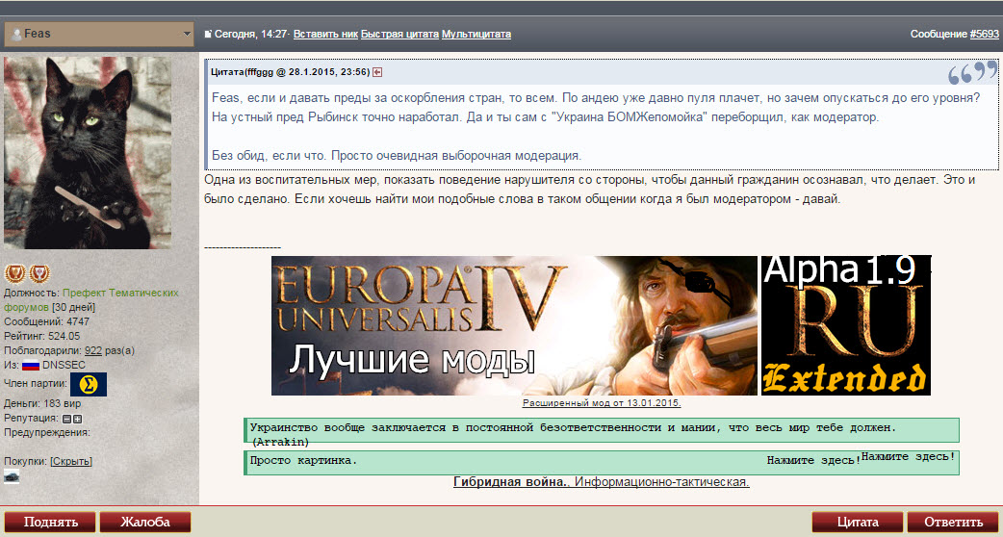The width and height of the screenshot is (1003, 537).
Task: Open the Feas user dropdown arrow
Action: pyautogui.click(x=187, y=34)
